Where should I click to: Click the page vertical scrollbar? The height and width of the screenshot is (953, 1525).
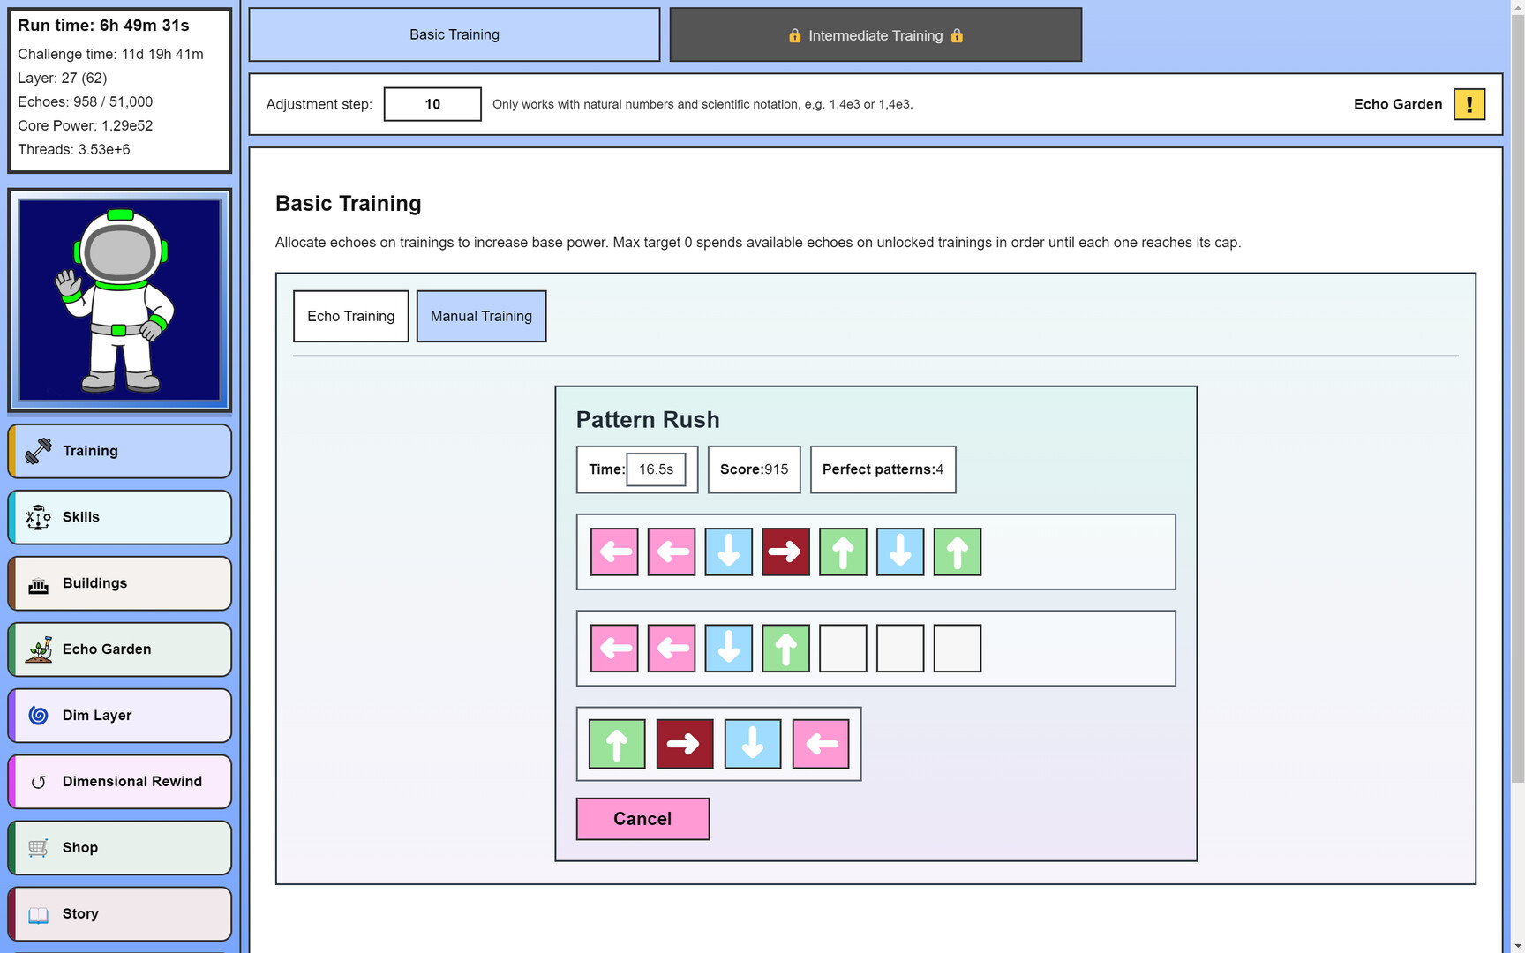tap(1517, 397)
